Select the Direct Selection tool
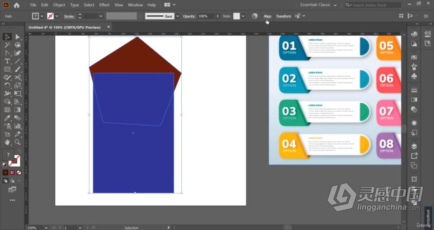This screenshot has width=434, height=230. 18,37
